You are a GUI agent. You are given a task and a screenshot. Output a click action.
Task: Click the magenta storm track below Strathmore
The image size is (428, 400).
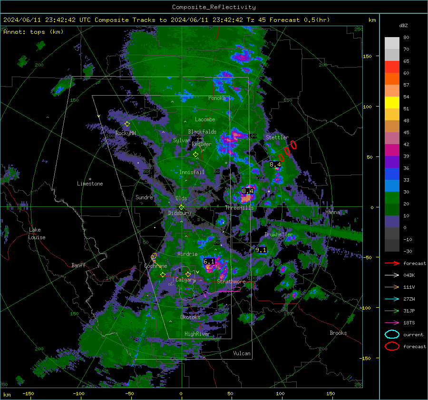223,292
